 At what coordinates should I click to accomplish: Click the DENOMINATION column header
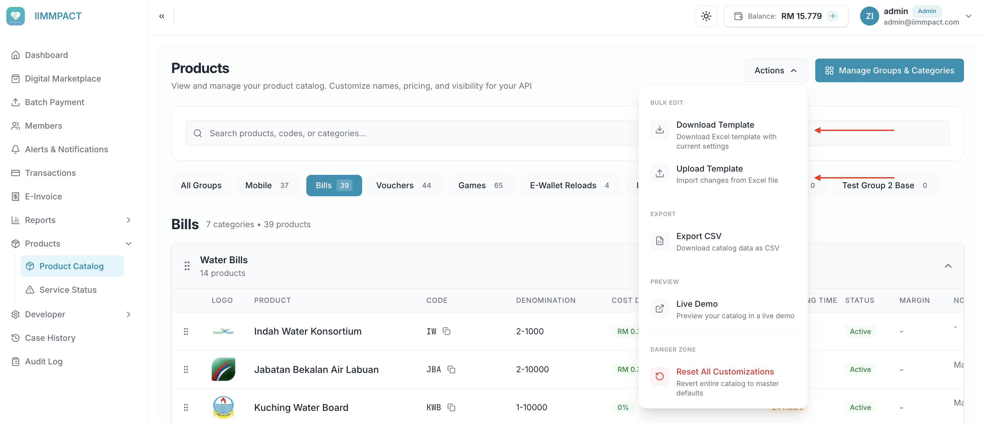point(546,300)
